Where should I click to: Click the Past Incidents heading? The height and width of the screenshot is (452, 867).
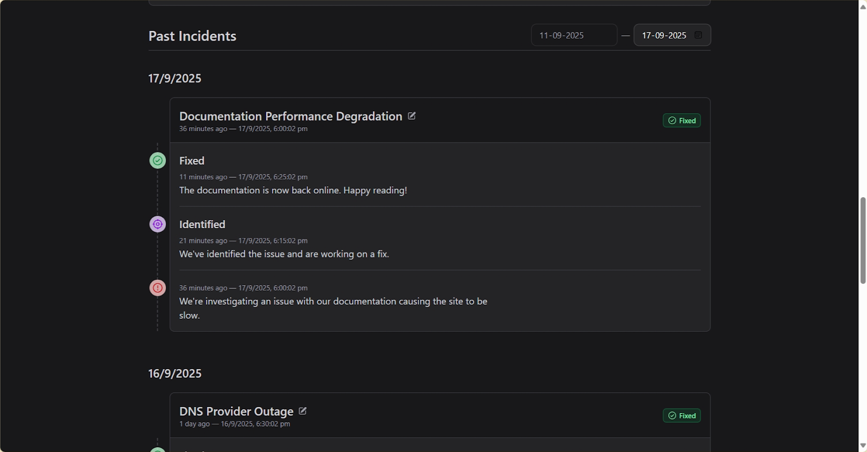[x=192, y=36]
